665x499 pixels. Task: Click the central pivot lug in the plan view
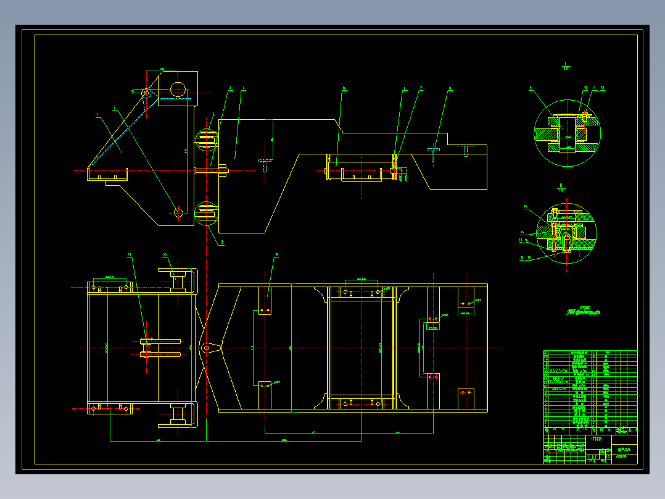coord(211,348)
